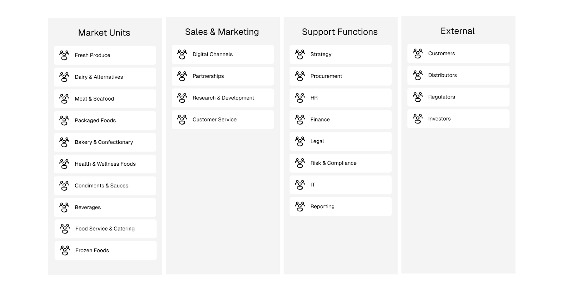Select the group icon next to Legal

pos(300,141)
